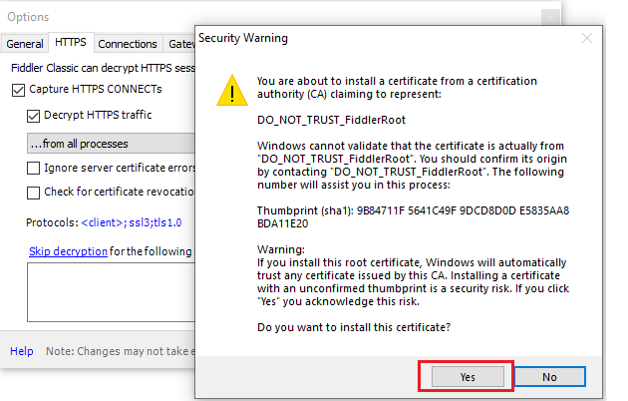Open the '...from all processes' dropdown
This screenshot has width=628, height=401.
coord(111,144)
